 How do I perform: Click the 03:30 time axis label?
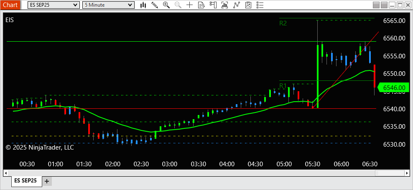click(198, 164)
